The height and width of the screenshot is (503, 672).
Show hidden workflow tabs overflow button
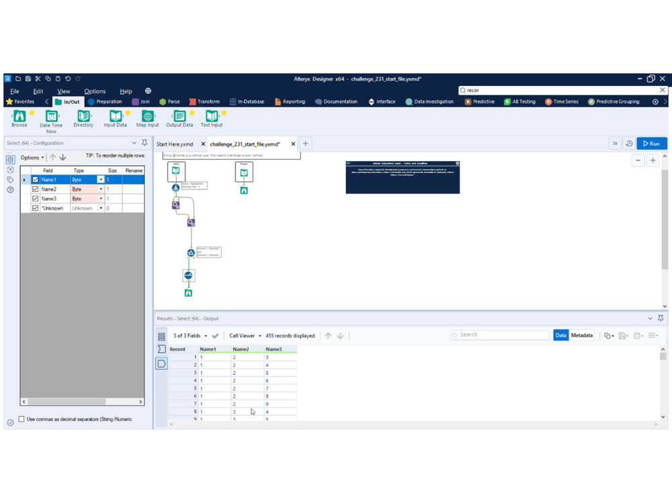615,144
